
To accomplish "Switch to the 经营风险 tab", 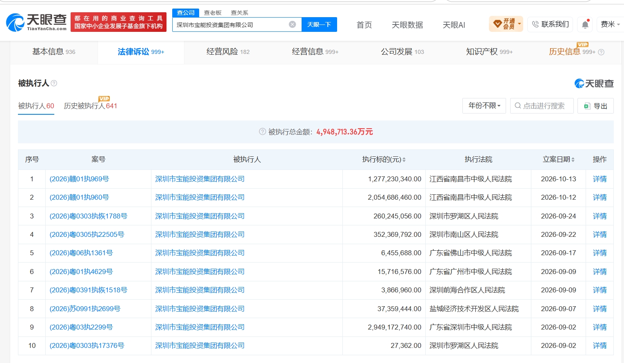I will (228, 52).
